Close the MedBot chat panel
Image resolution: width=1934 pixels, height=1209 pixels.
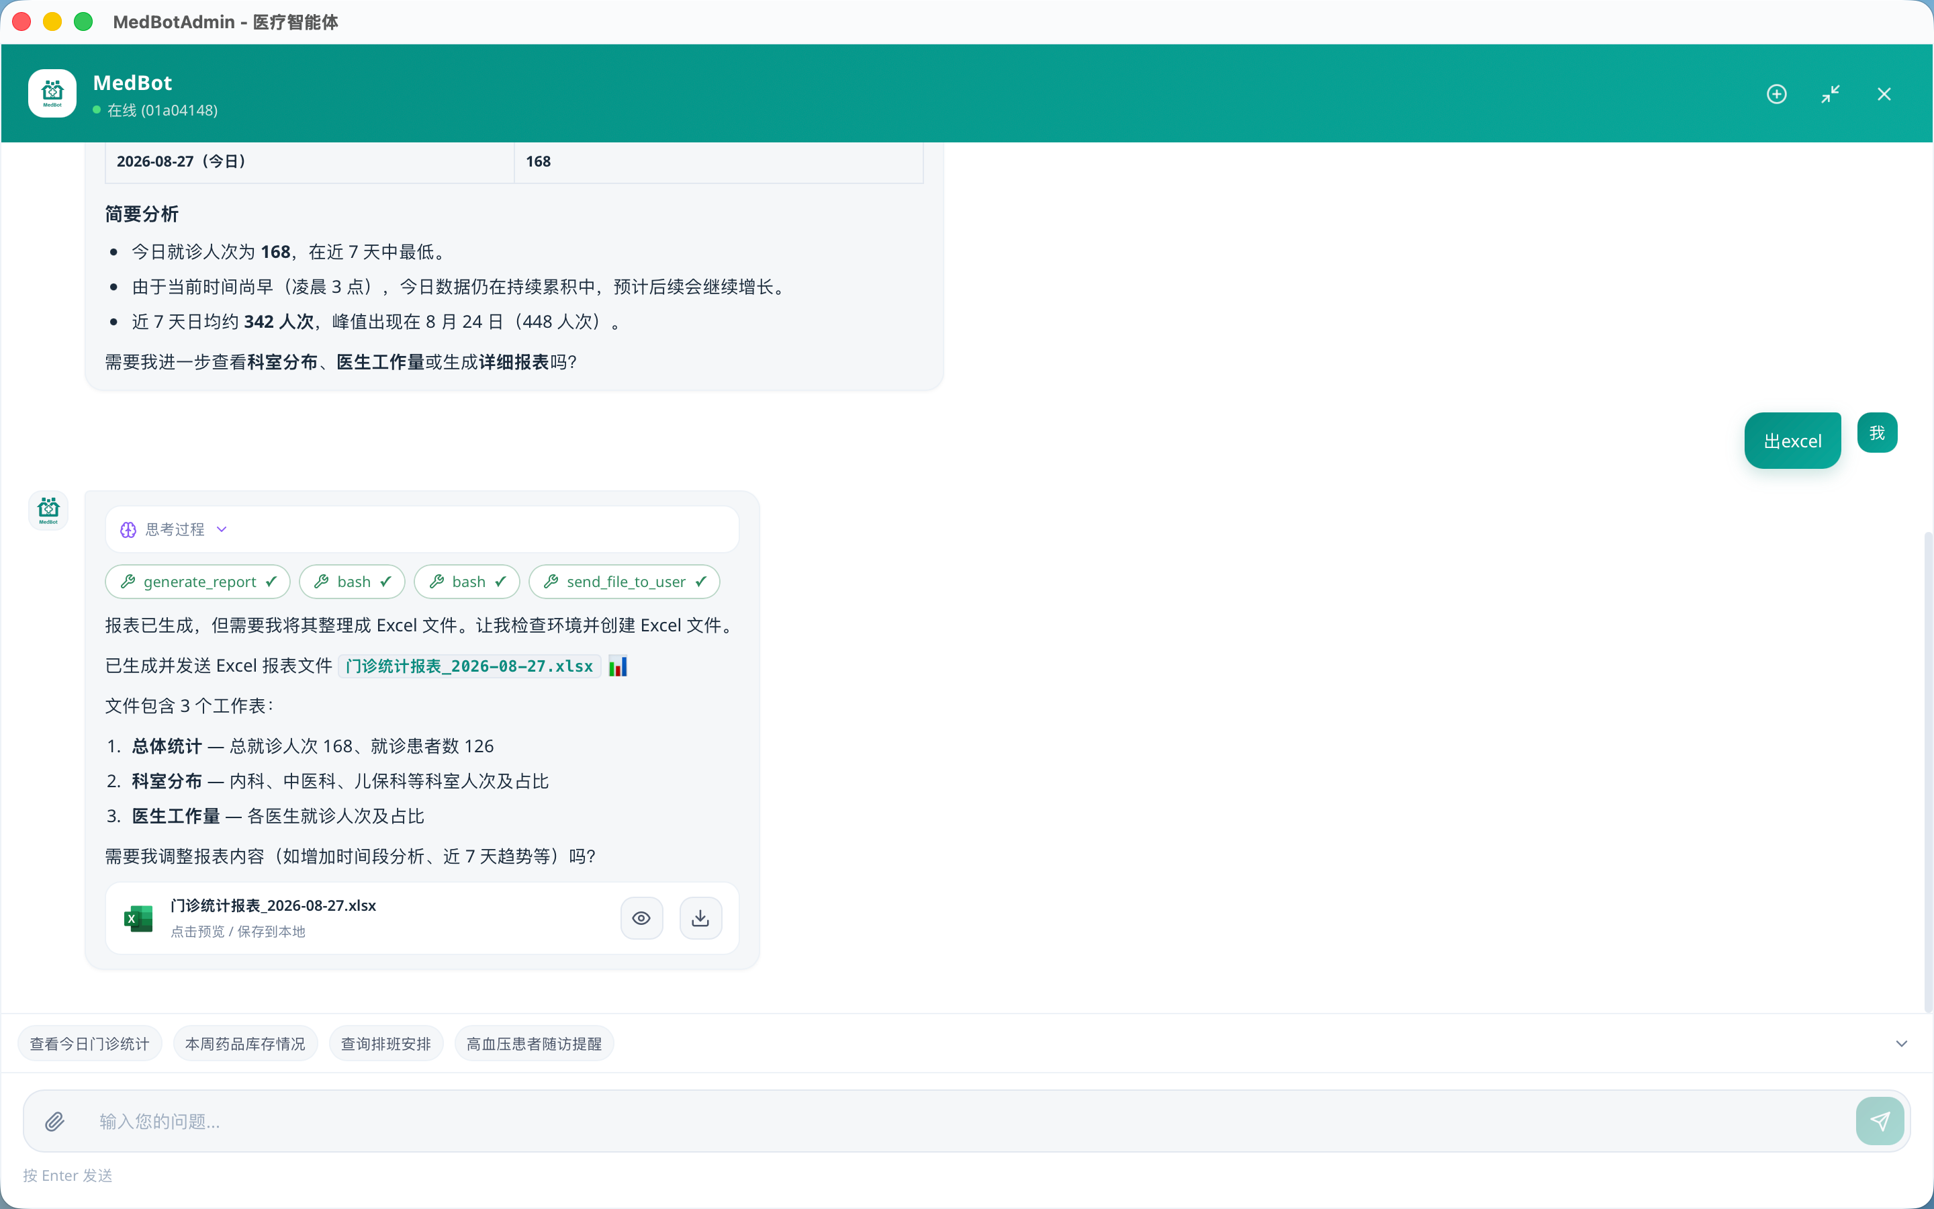(1884, 94)
